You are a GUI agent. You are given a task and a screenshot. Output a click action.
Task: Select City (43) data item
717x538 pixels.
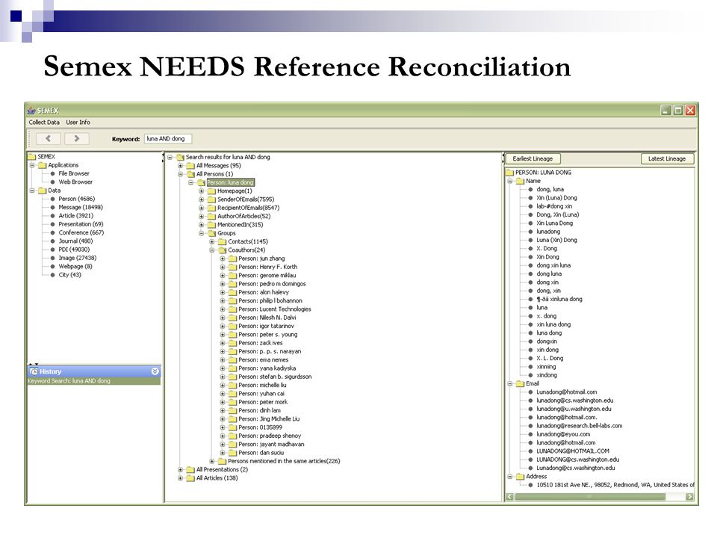[x=69, y=275]
